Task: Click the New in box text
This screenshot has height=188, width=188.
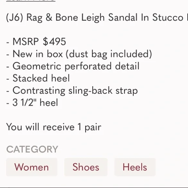Action: 38,54
